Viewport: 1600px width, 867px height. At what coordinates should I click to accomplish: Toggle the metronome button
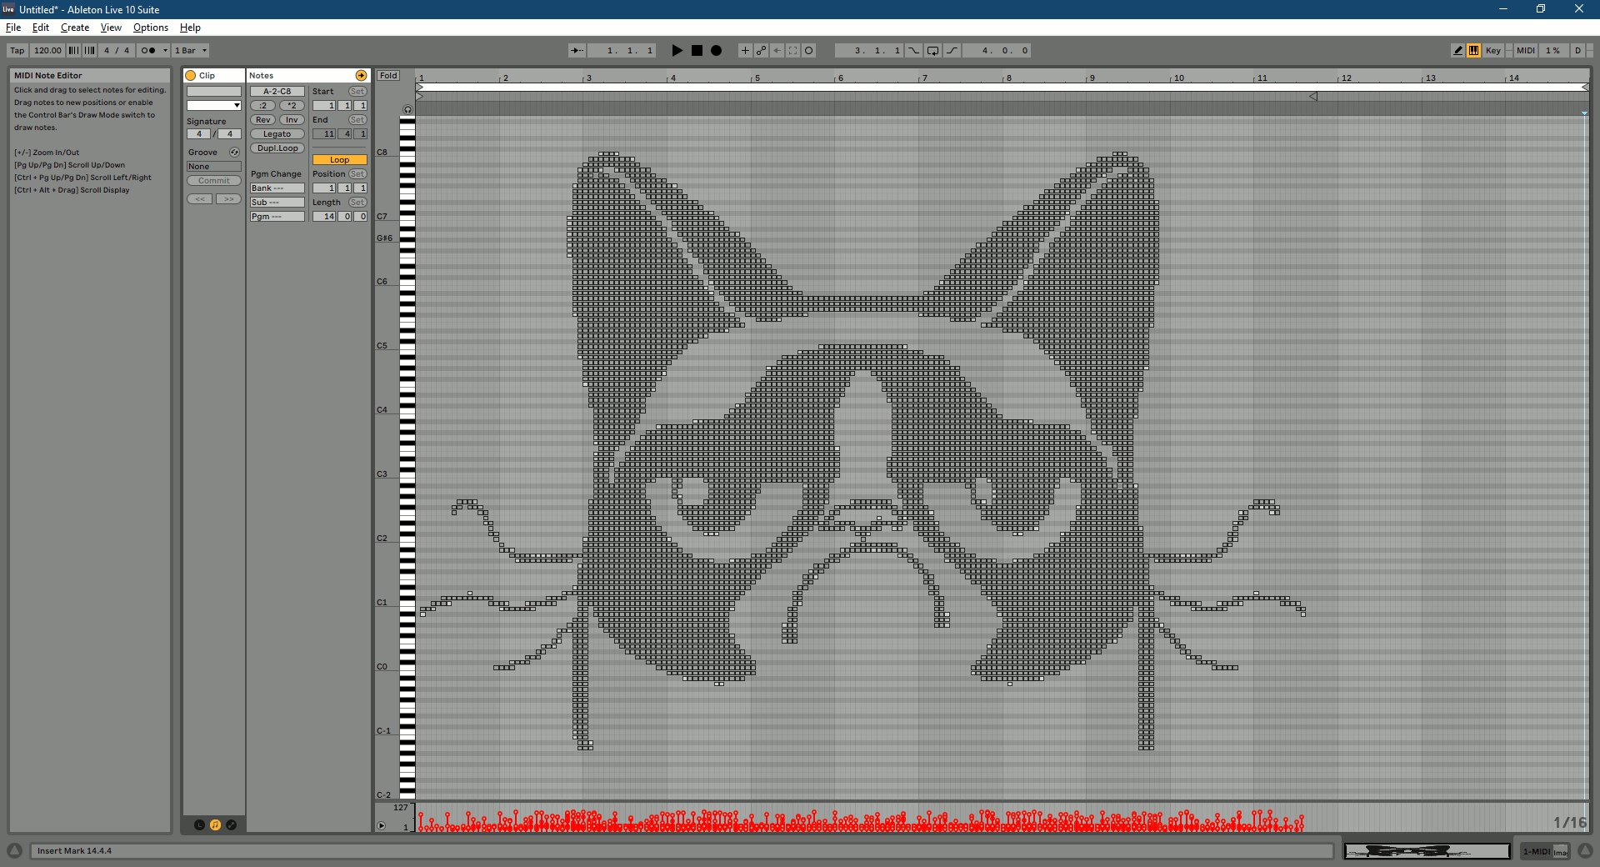coord(148,51)
